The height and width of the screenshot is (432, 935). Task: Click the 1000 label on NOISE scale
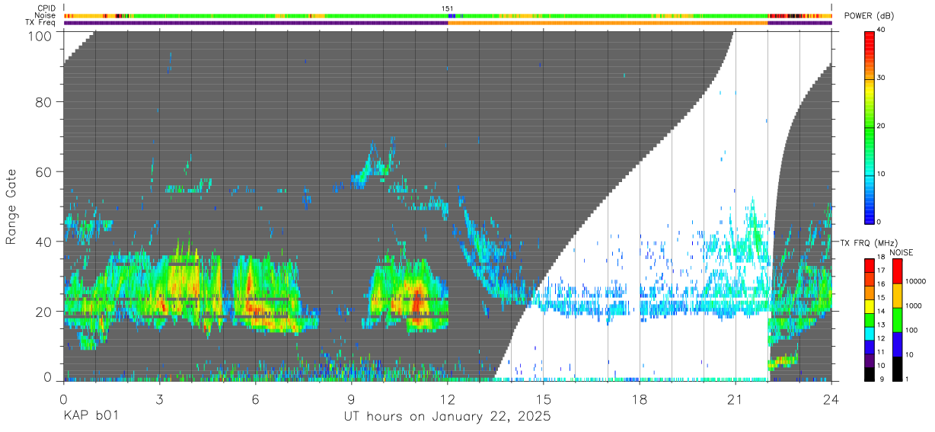[x=914, y=306]
